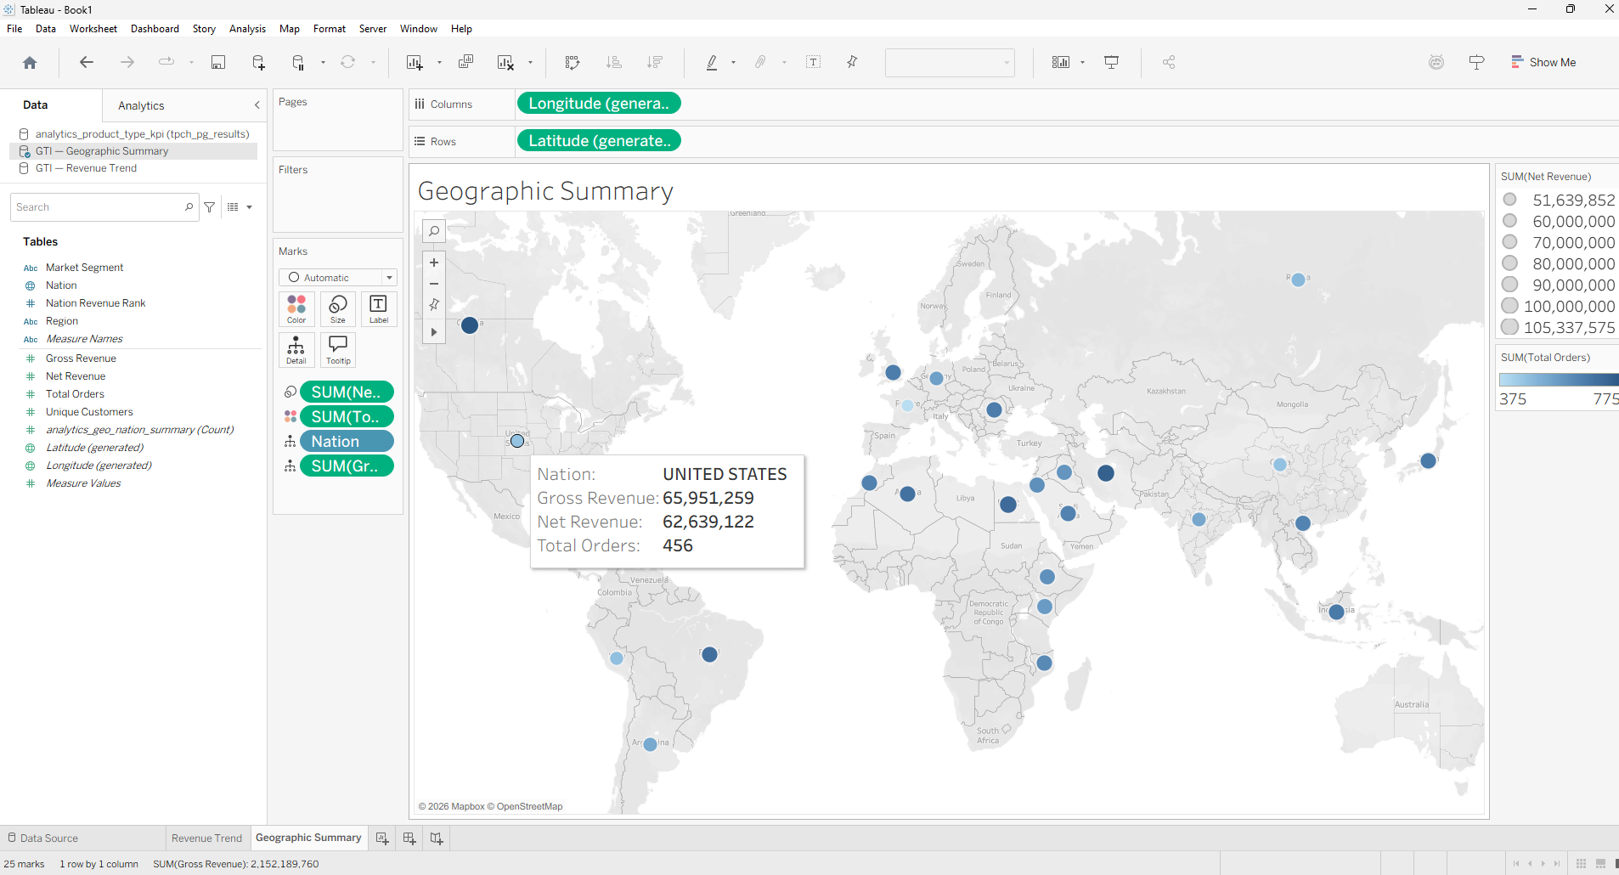Open the Map menu
1619x875 pixels.
290,29
